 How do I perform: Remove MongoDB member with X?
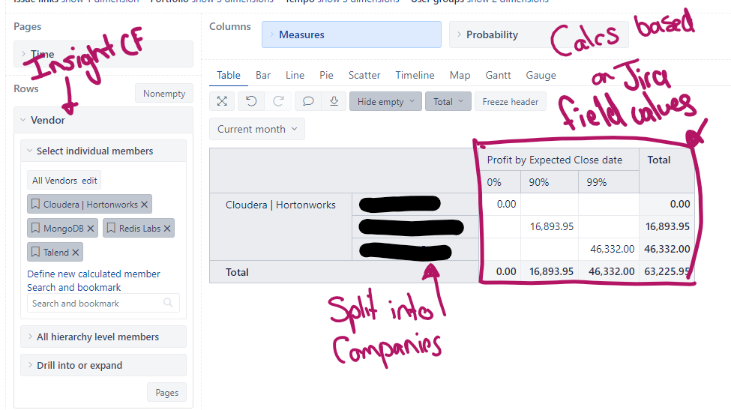coord(91,229)
